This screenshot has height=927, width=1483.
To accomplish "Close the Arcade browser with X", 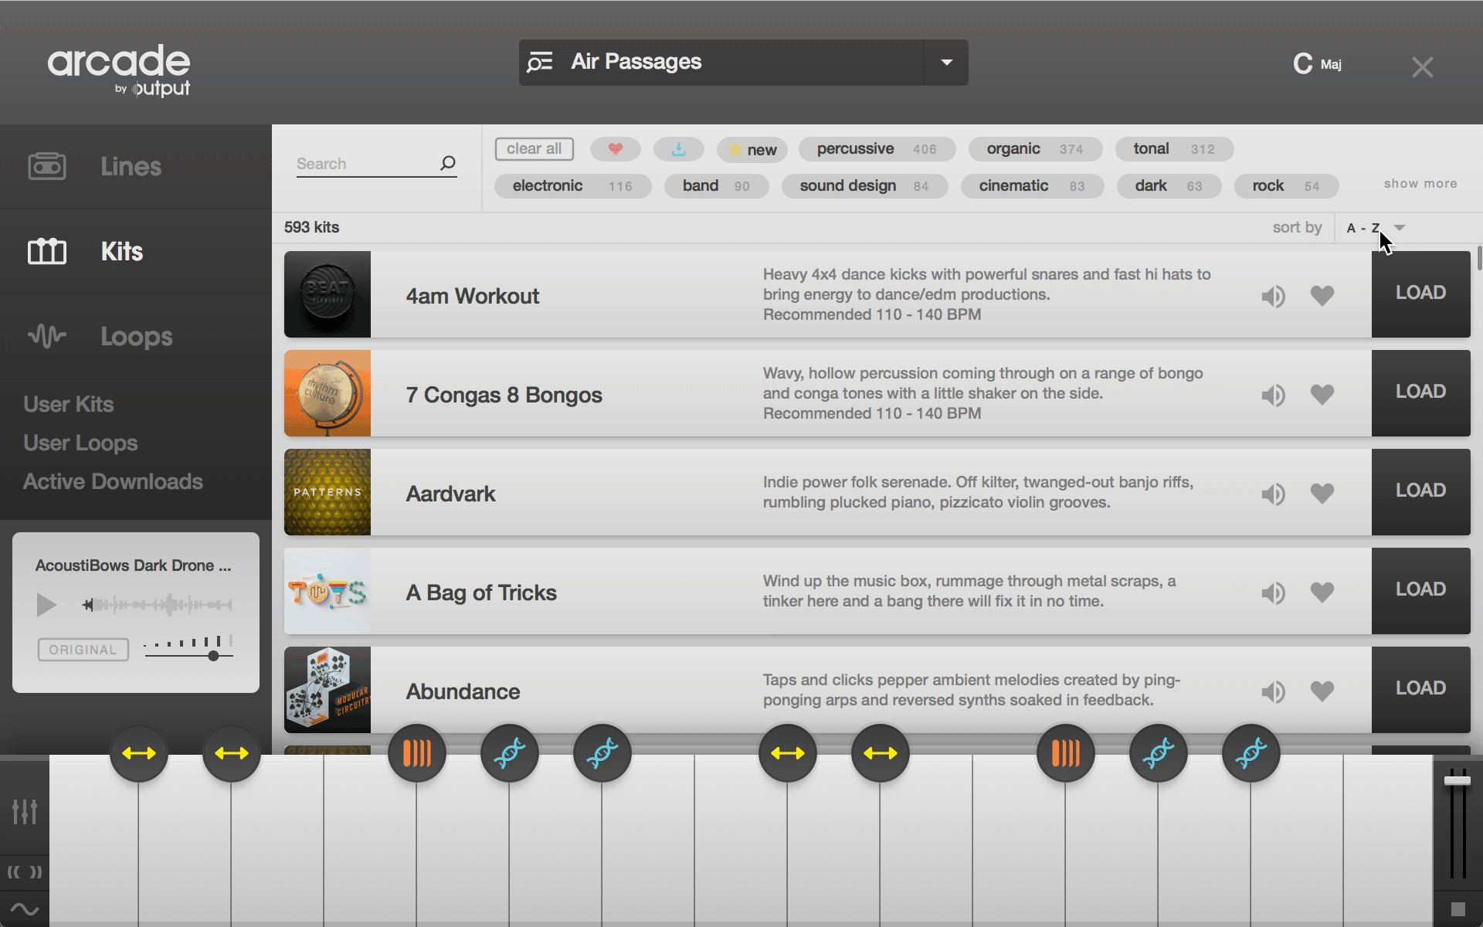I will 1422,67.
